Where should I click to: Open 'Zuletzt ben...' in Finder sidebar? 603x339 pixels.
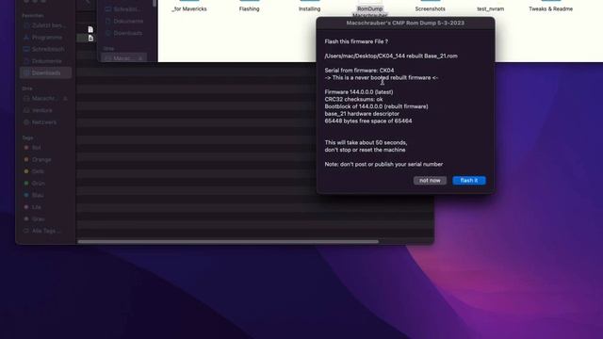pyautogui.click(x=44, y=25)
